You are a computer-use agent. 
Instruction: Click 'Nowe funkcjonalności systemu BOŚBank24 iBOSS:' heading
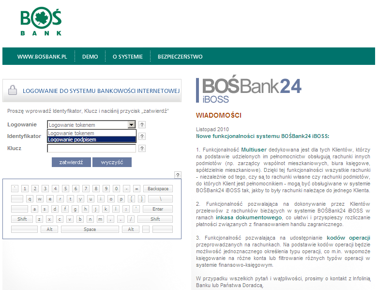point(262,136)
